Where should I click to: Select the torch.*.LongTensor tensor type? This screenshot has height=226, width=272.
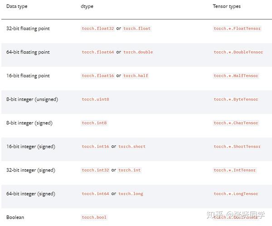click(236, 194)
